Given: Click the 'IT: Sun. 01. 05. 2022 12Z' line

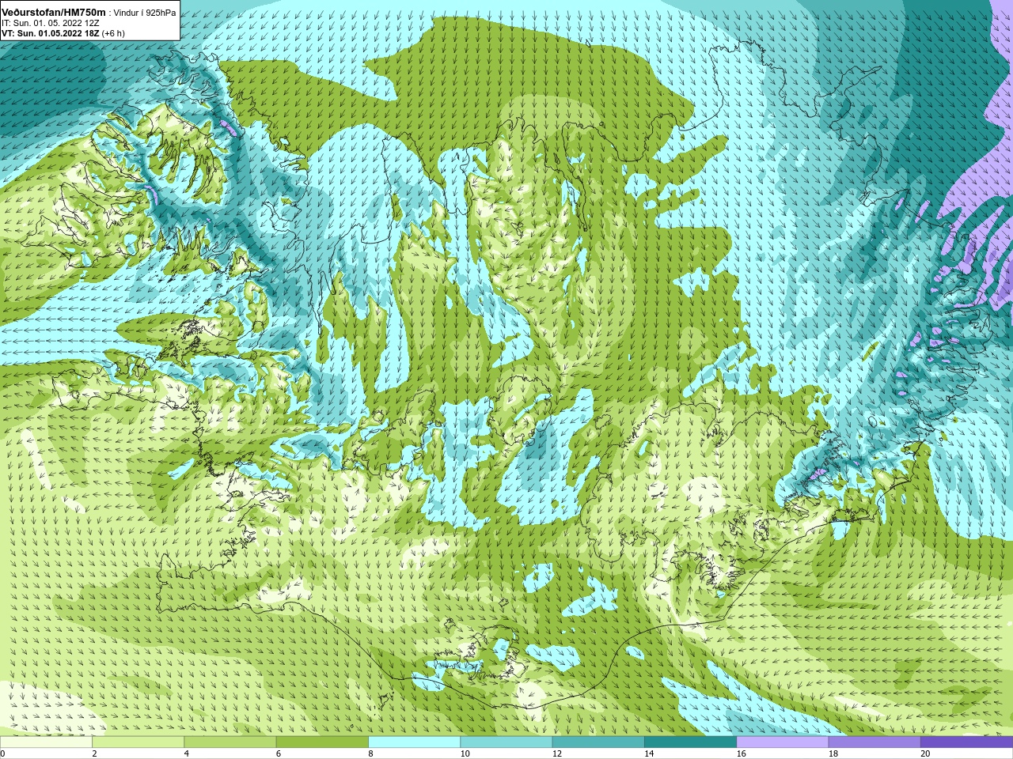Looking at the screenshot, I should pyautogui.click(x=52, y=23).
